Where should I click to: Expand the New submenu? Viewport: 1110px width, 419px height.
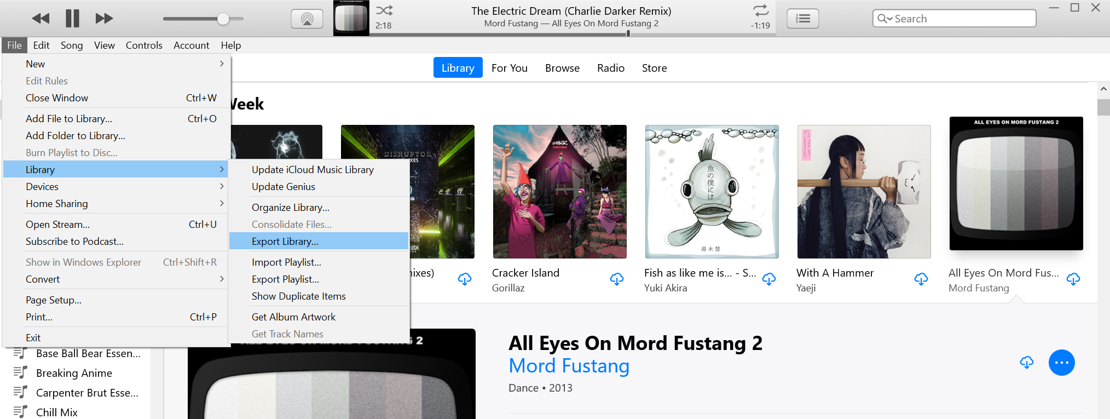[x=117, y=64]
